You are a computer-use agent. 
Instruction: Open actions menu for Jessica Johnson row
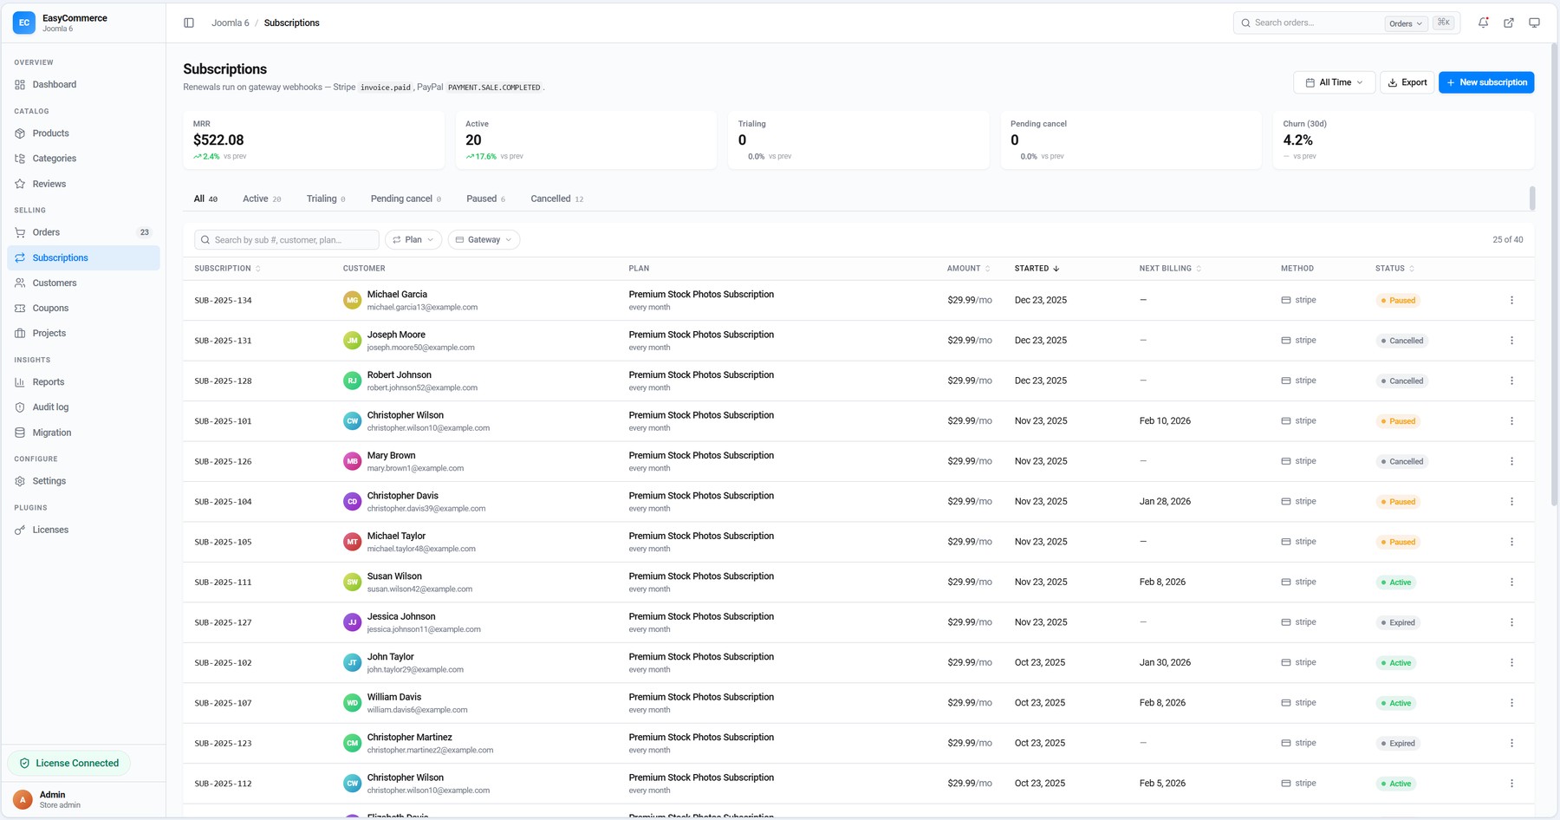1511,622
